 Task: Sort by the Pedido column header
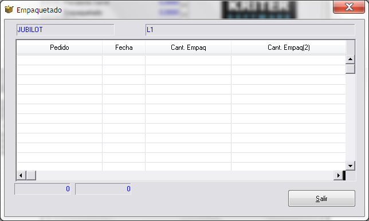60,48
